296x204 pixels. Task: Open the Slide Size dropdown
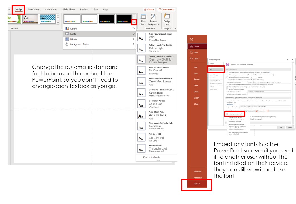click(x=143, y=20)
